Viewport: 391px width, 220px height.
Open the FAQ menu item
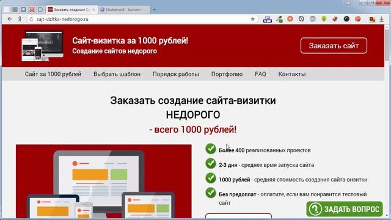tap(260, 74)
